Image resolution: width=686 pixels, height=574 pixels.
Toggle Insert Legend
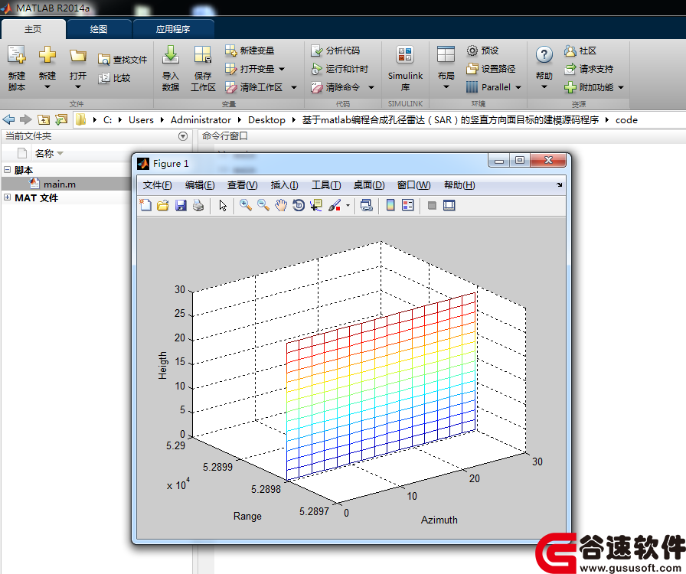[408, 205]
